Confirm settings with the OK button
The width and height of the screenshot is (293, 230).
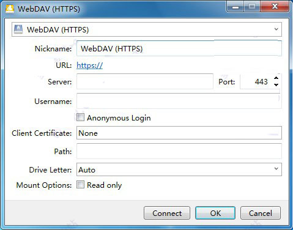(215, 213)
